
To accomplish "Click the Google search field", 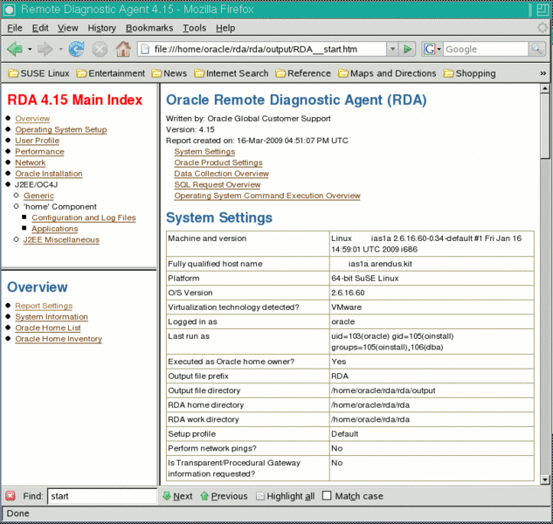I will (x=486, y=49).
